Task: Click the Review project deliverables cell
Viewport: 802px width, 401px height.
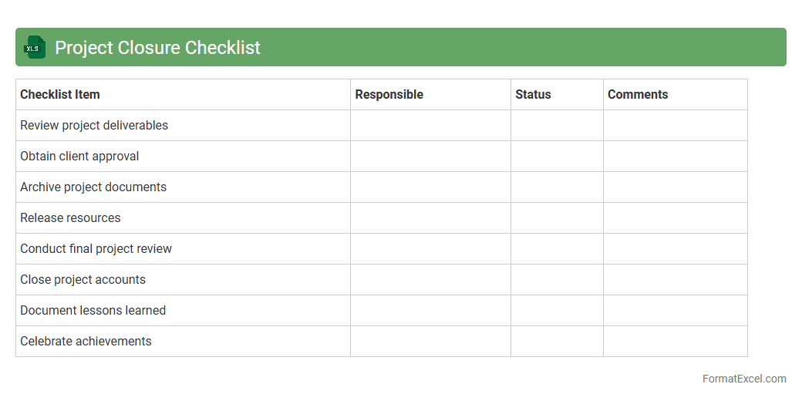Action: (94, 126)
